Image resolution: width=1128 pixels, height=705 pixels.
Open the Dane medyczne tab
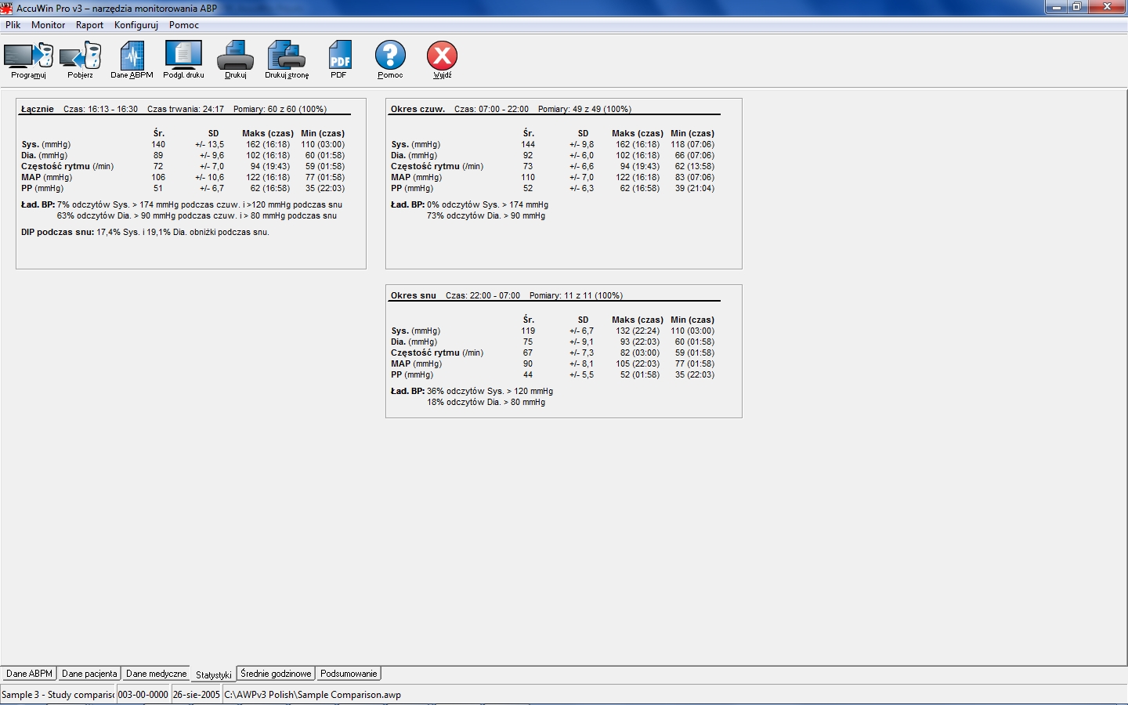[155, 673]
